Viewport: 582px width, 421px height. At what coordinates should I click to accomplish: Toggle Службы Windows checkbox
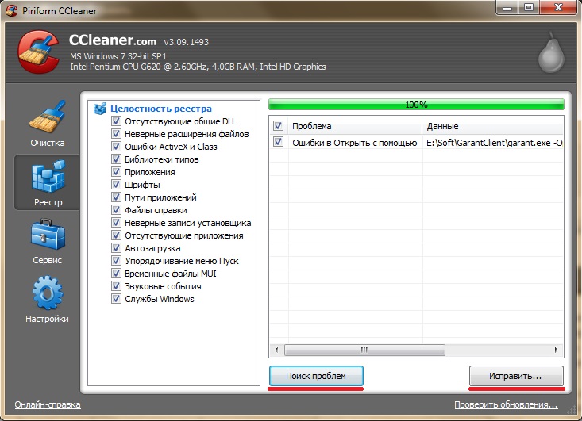[116, 298]
